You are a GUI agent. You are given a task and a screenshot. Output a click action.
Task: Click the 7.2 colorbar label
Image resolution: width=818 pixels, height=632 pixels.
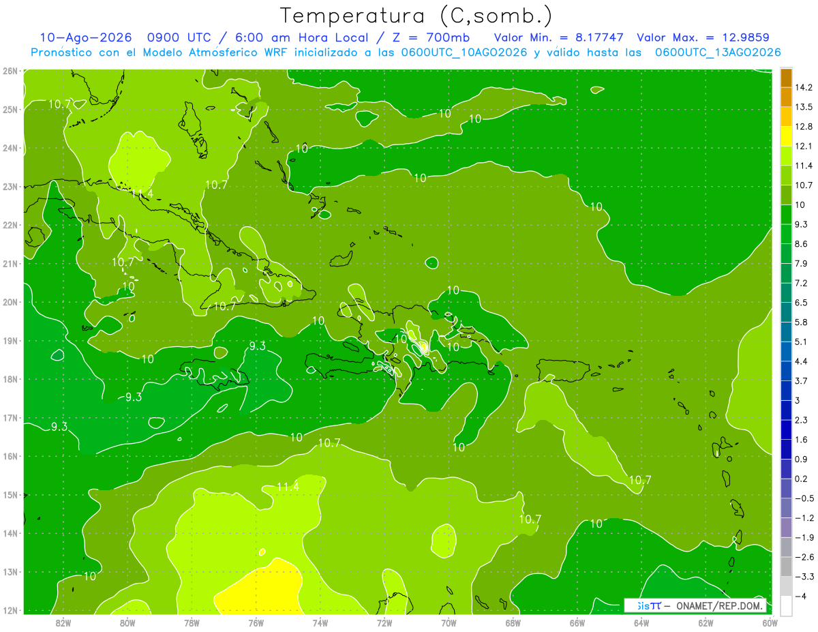[802, 283]
